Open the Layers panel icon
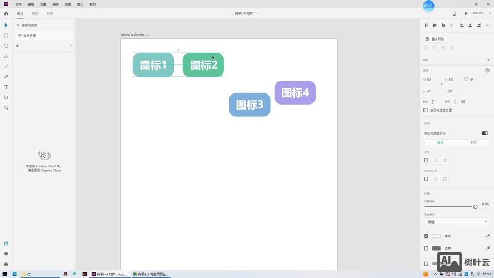494x278 pixels. click(6, 254)
